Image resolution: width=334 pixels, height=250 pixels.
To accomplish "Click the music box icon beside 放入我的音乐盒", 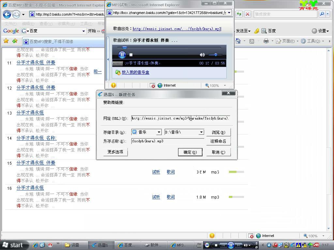I will (118, 72).
